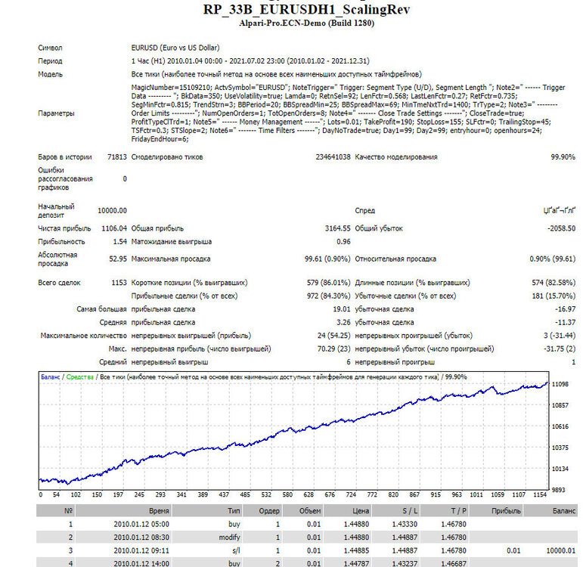Click the T/P value 1.46687 in row 4
Image resolution: width=583 pixels, height=567 pixels.
coord(454,564)
